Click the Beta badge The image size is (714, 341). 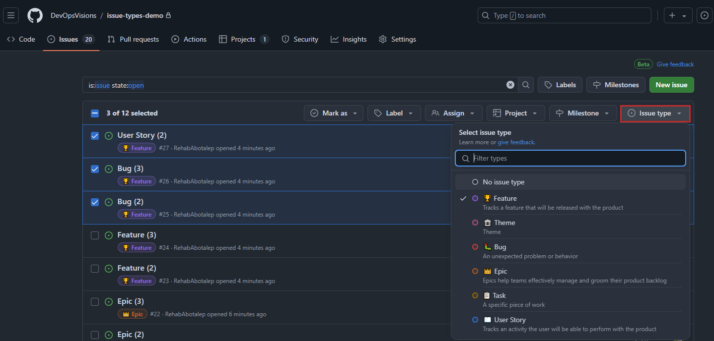tap(643, 64)
